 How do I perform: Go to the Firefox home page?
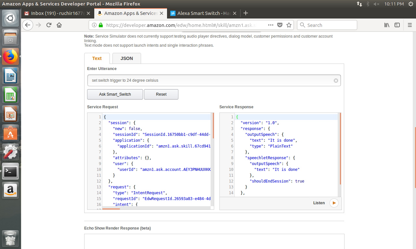(59, 25)
